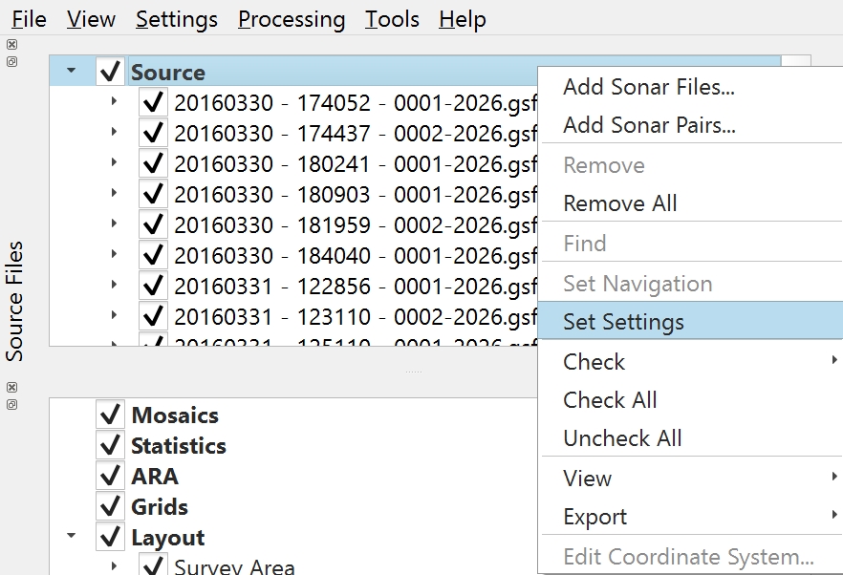Open the Processing menu
Viewport: 843px width, 575px height.
pyautogui.click(x=292, y=19)
